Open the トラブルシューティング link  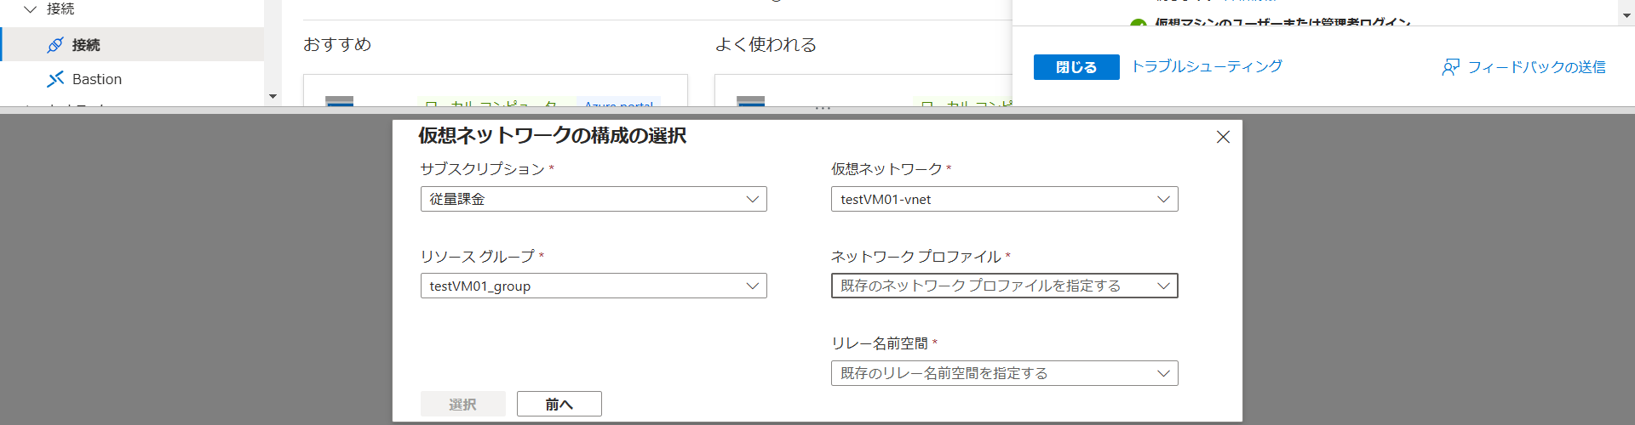tap(1206, 66)
